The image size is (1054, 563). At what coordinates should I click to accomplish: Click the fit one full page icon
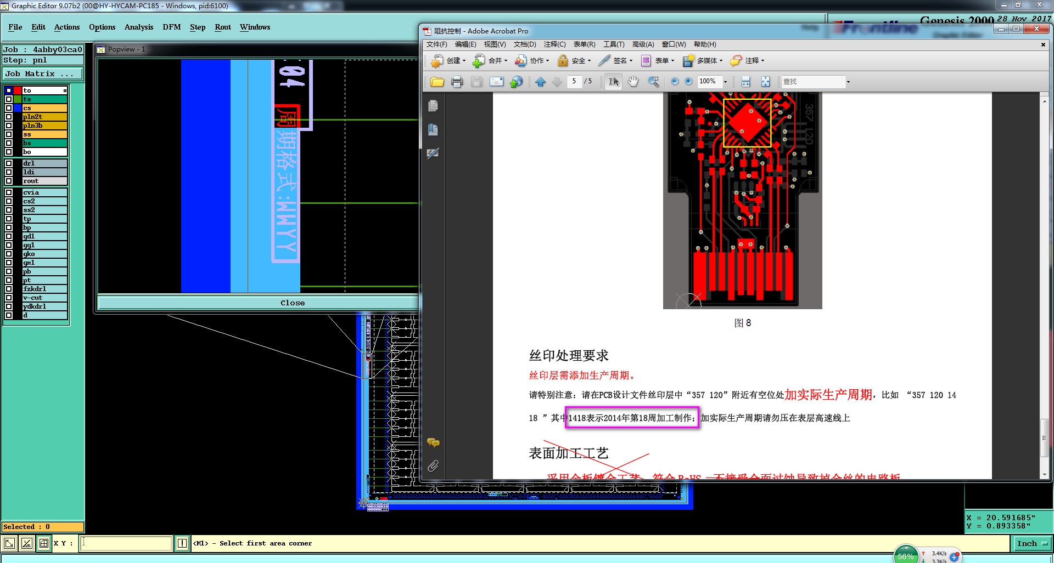(765, 82)
